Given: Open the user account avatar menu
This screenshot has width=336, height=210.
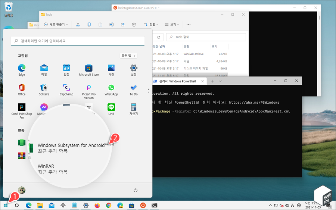Looking at the screenshot, I should [x=22, y=190].
